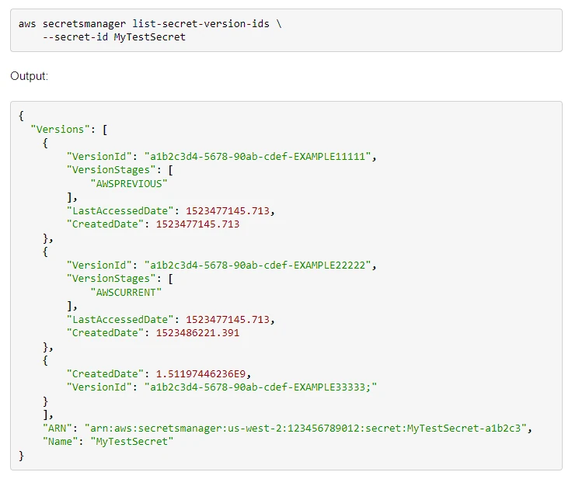
Task: Click the "AWSCURRENT" stage value
Action: pyautogui.click(x=126, y=293)
